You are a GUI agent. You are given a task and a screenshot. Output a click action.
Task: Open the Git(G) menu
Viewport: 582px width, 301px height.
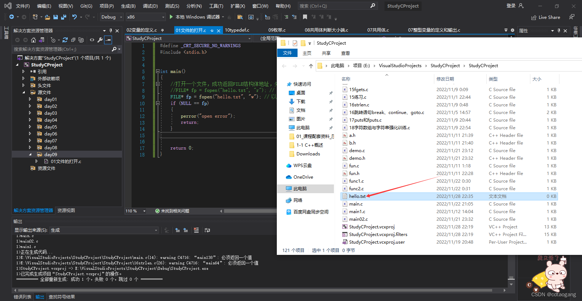point(86,6)
